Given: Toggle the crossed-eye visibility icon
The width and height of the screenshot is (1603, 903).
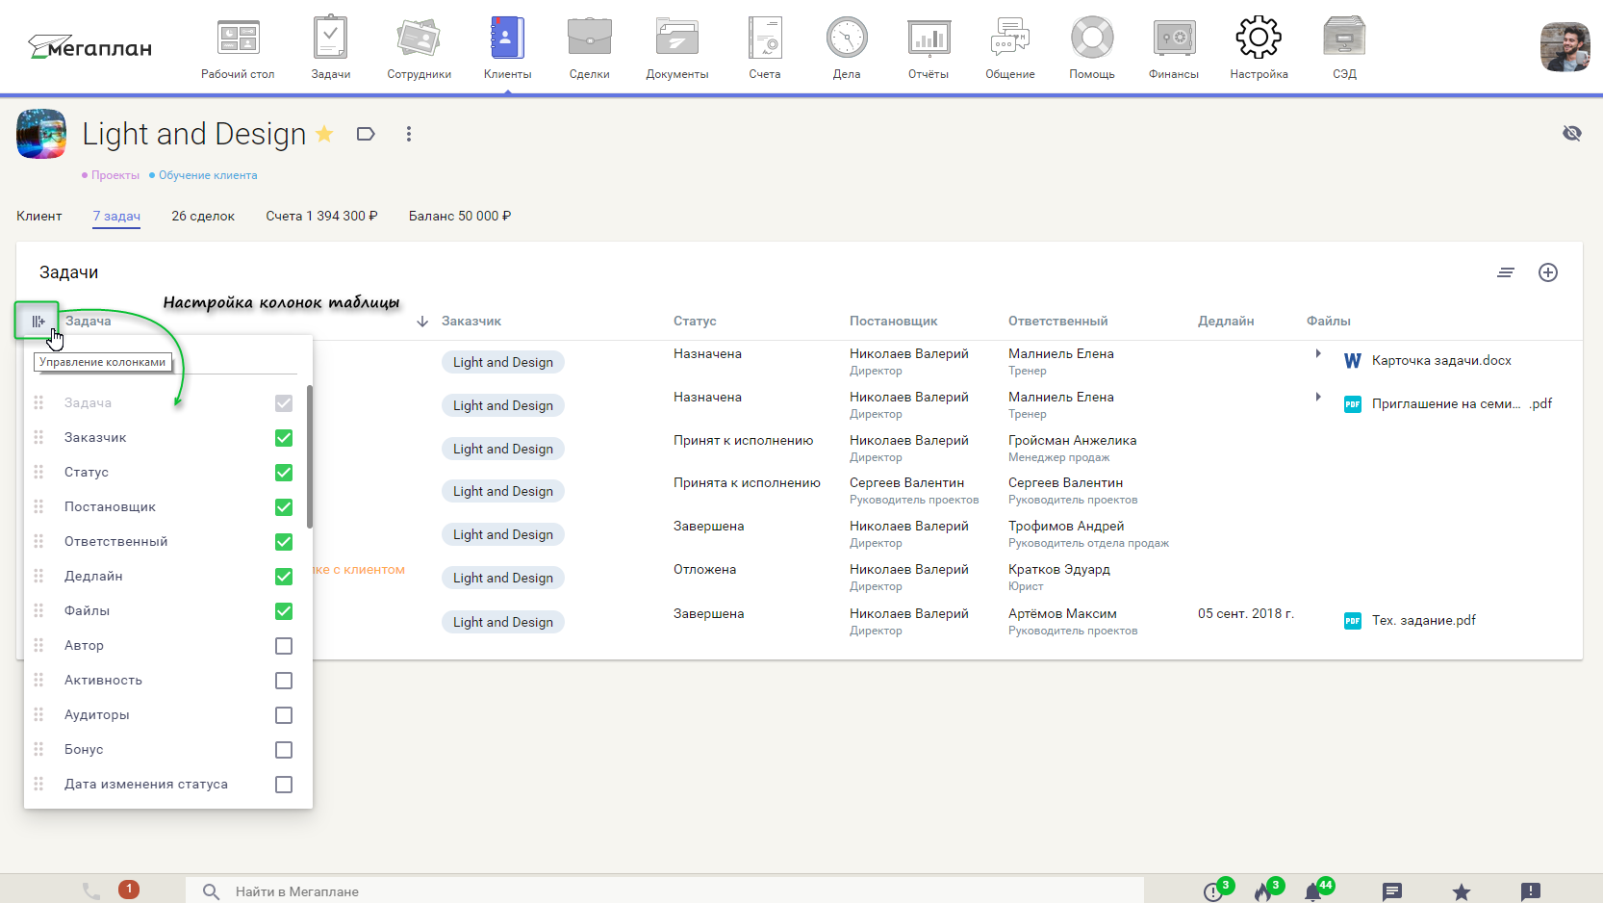Looking at the screenshot, I should pyautogui.click(x=1572, y=133).
